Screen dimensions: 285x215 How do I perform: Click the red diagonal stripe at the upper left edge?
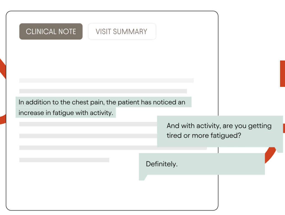(3, 68)
